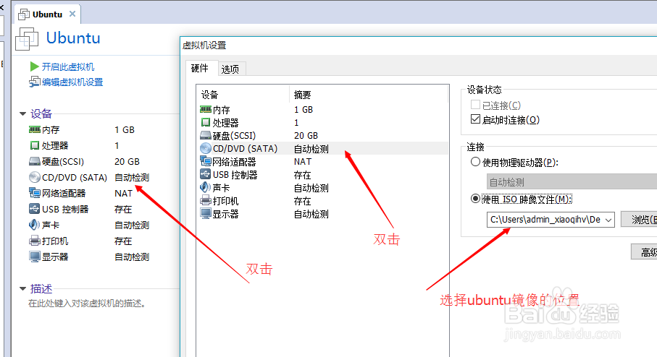Click the 网络适配器 icon in main window
The width and height of the screenshot is (657, 357).
click(x=34, y=193)
